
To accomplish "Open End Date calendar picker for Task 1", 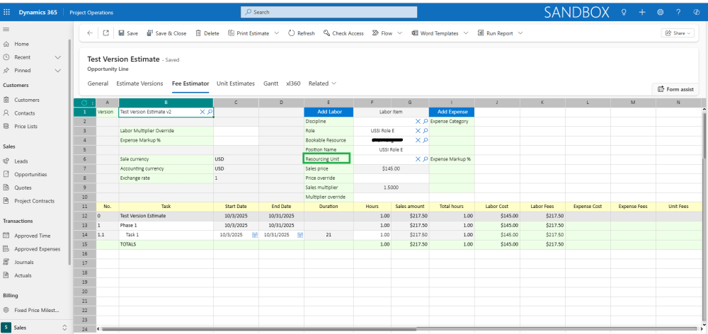I will tap(299, 234).
